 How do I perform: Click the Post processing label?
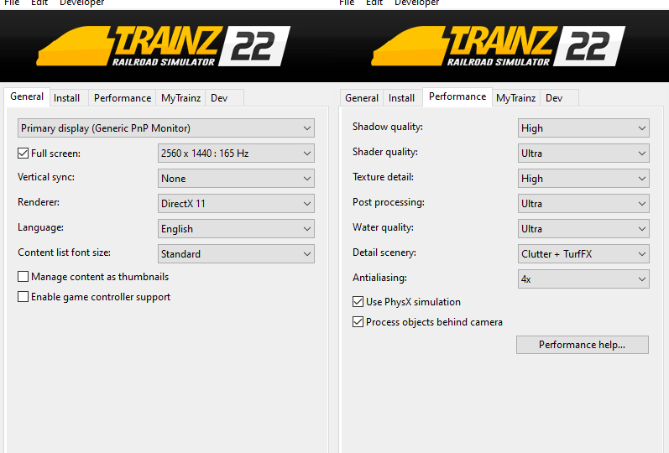pyautogui.click(x=389, y=202)
